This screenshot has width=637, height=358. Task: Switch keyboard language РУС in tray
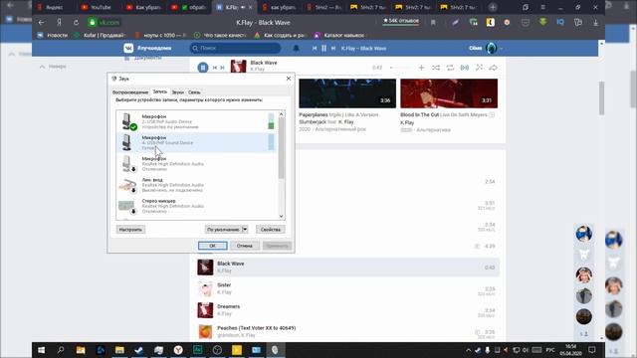coord(550,350)
